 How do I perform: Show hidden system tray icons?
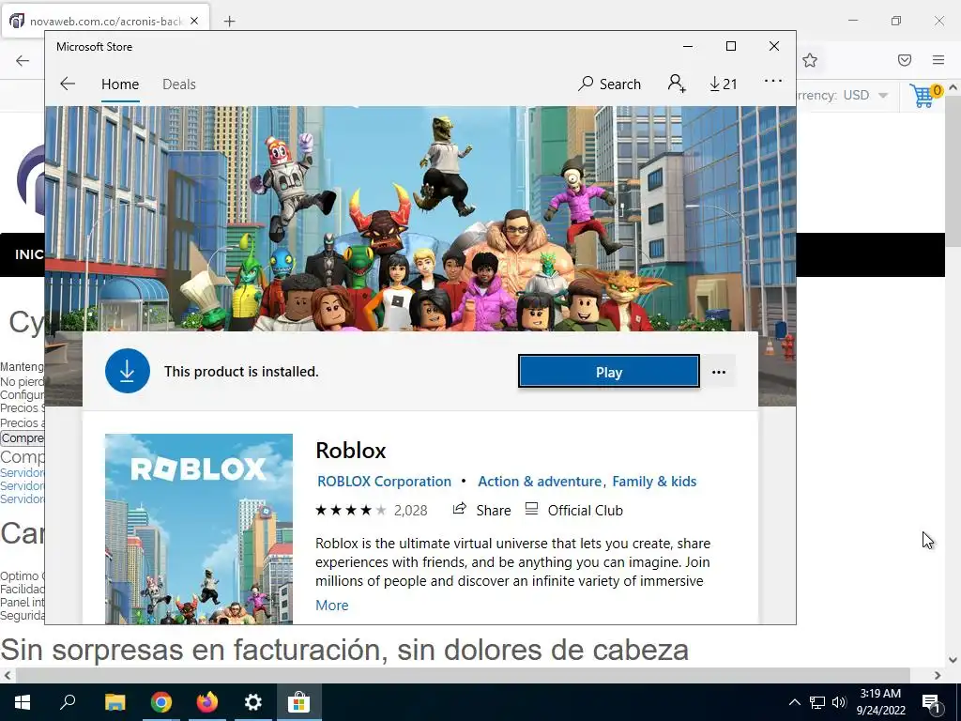(794, 702)
